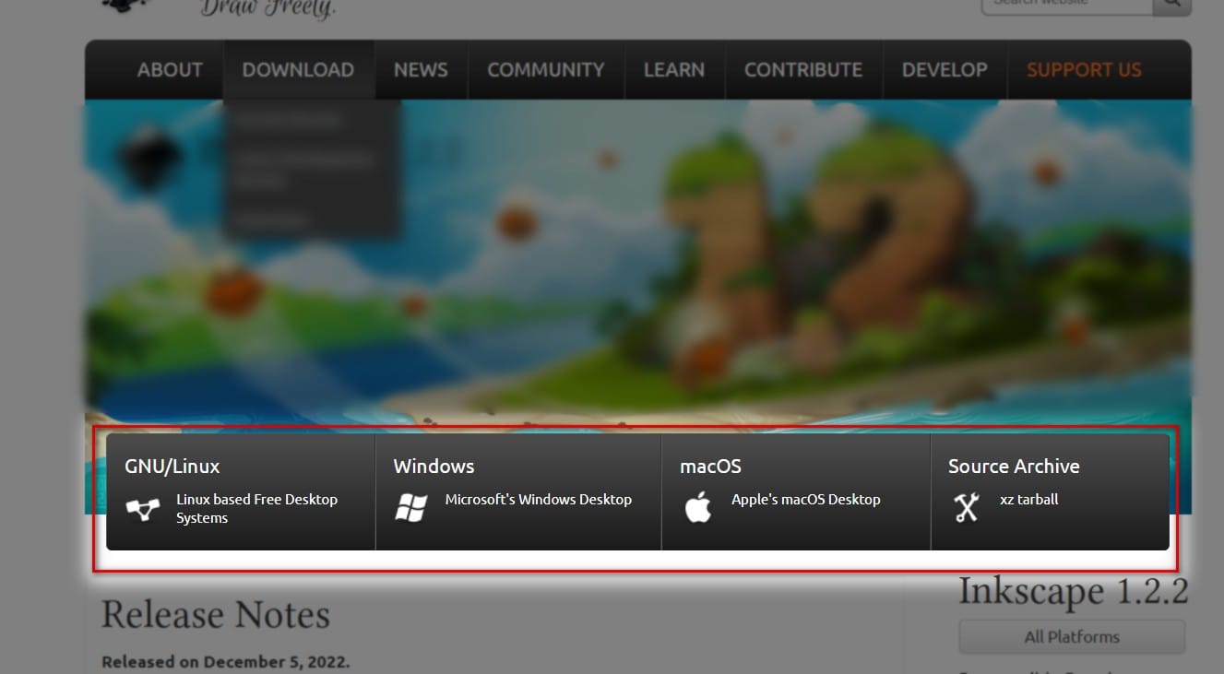Click the GNU/Linux network icon
The image size is (1224, 674).
click(143, 509)
